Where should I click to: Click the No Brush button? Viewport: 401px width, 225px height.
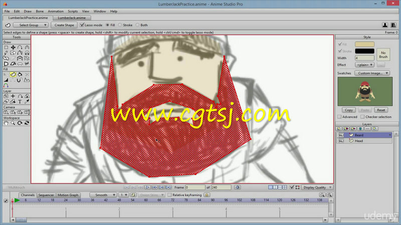(383, 54)
